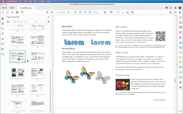Open the Edit menu
The width and height of the screenshot is (183, 114).
[25, 2]
